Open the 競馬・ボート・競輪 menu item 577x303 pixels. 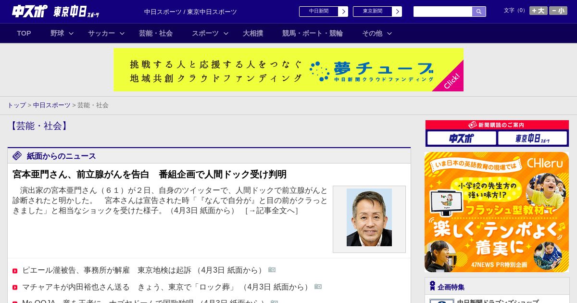[x=313, y=33]
